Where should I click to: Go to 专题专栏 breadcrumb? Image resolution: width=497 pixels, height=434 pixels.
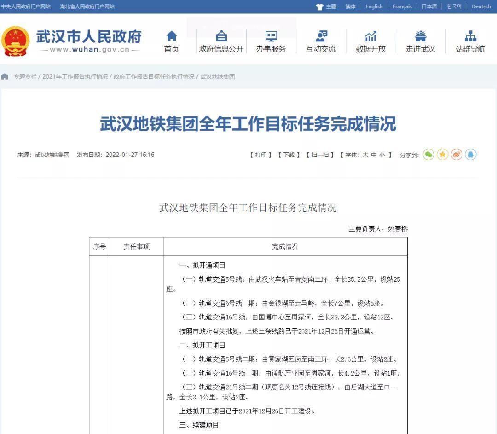(x=25, y=76)
